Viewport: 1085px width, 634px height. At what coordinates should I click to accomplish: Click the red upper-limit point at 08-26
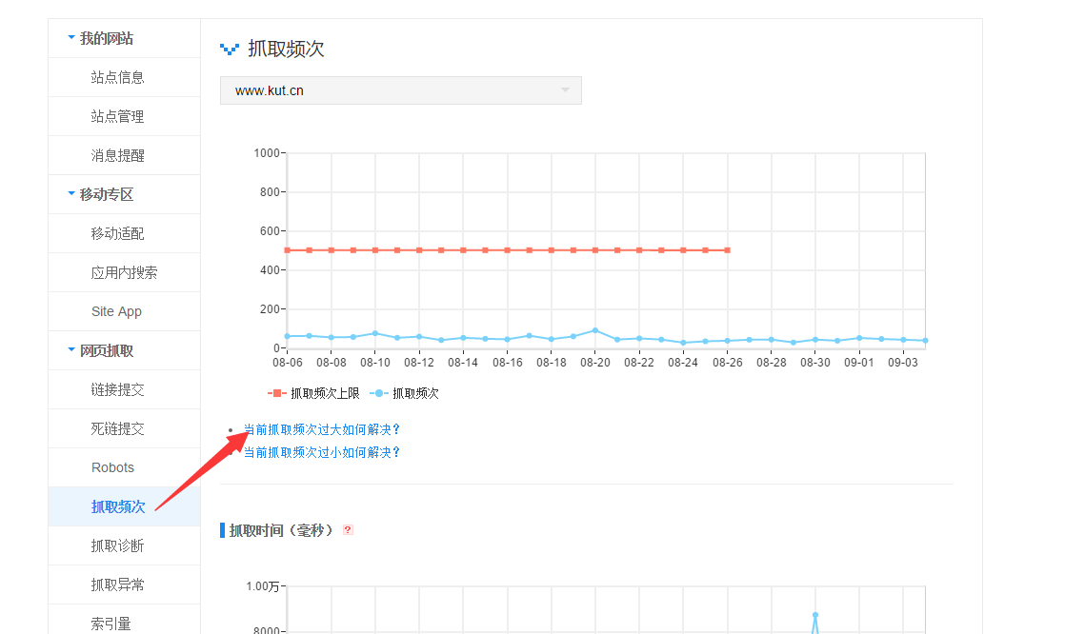tap(727, 250)
